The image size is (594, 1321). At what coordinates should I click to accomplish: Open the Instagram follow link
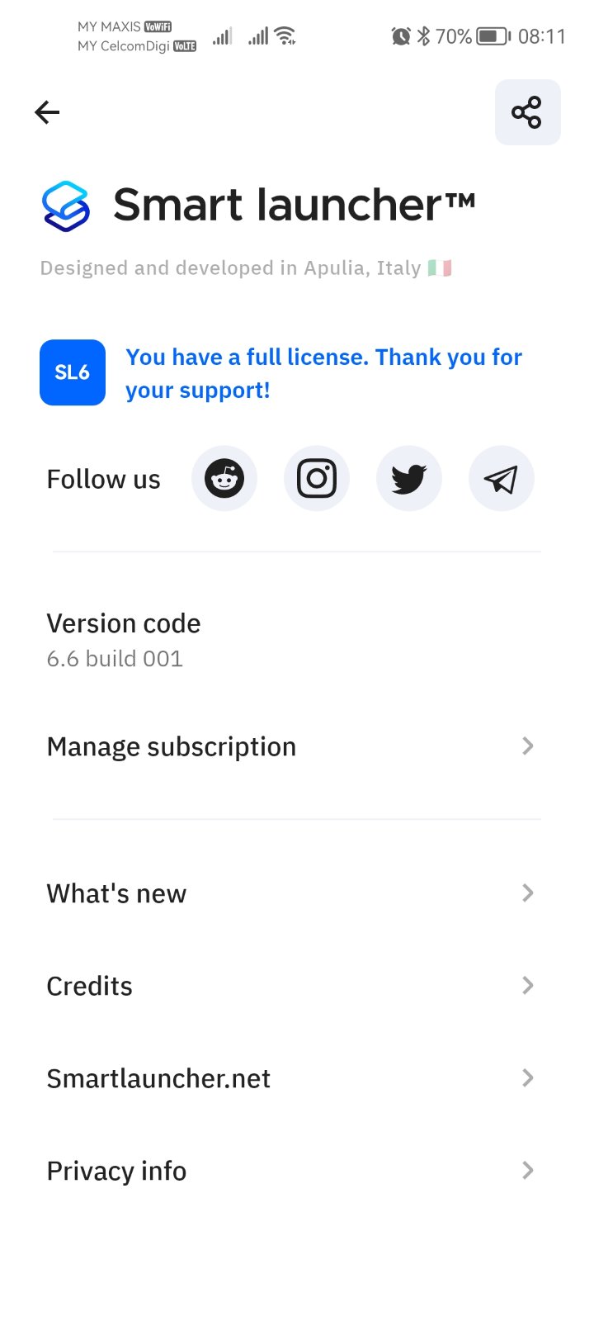pyautogui.click(x=317, y=479)
